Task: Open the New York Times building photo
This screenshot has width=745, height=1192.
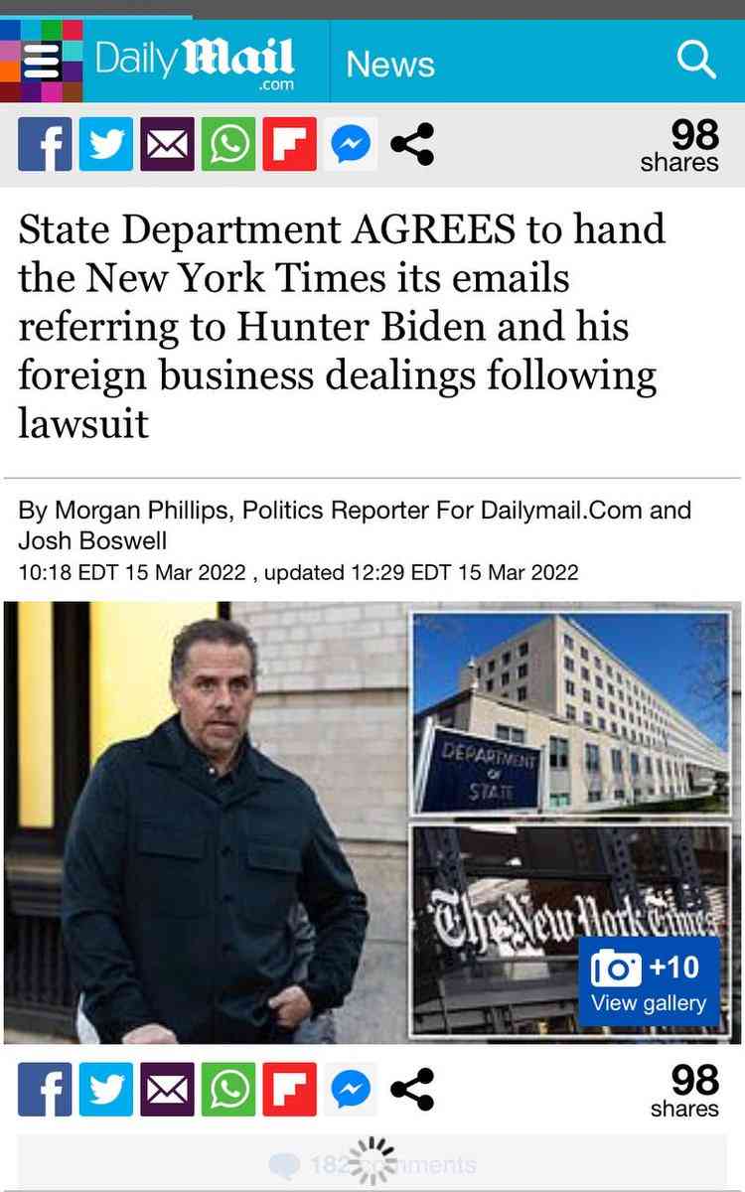Action: pyautogui.click(x=571, y=931)
